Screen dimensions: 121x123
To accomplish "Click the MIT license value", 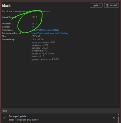I will pyautogui.click(x=33, y=27).
